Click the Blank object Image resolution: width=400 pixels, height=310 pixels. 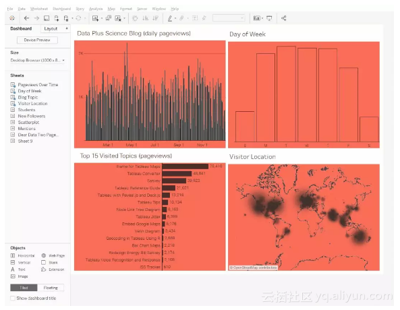coord(49,262)
